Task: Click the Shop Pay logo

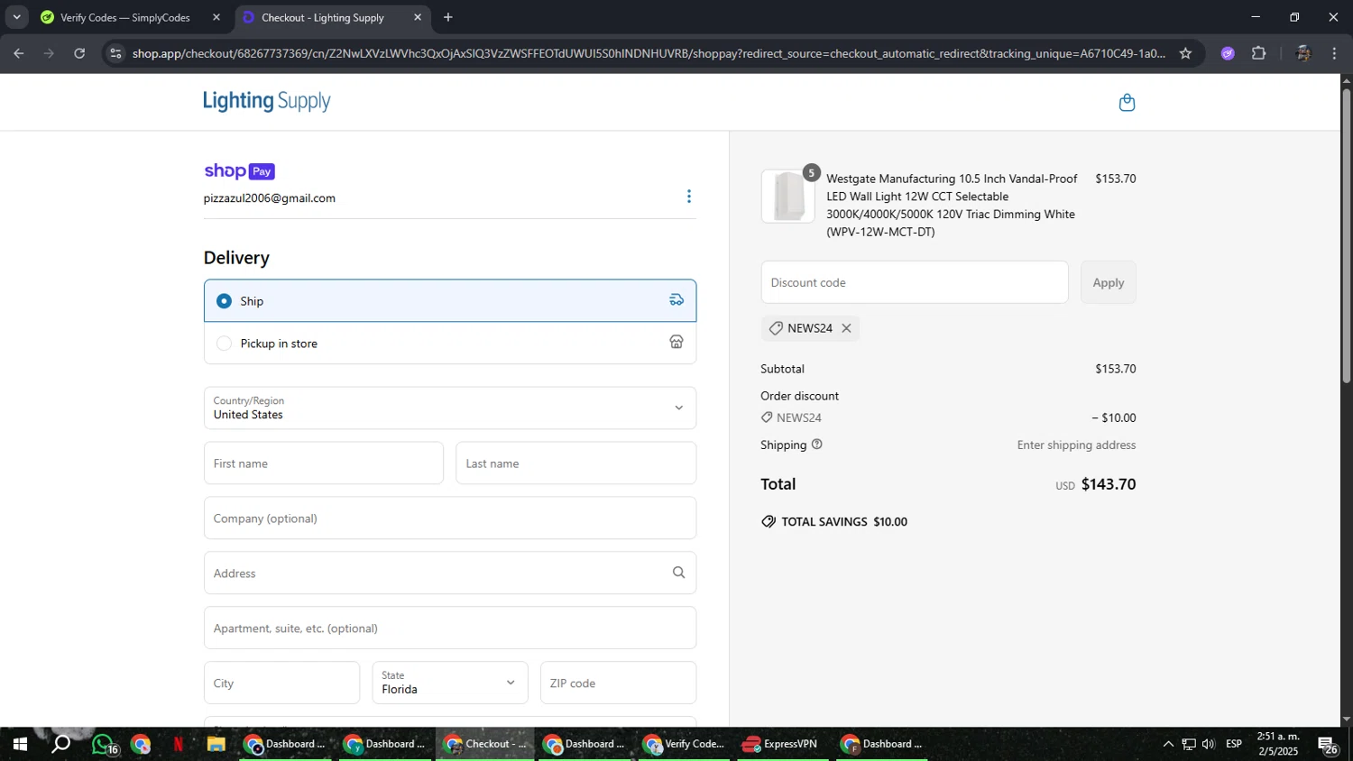Action: pos(239,170)
